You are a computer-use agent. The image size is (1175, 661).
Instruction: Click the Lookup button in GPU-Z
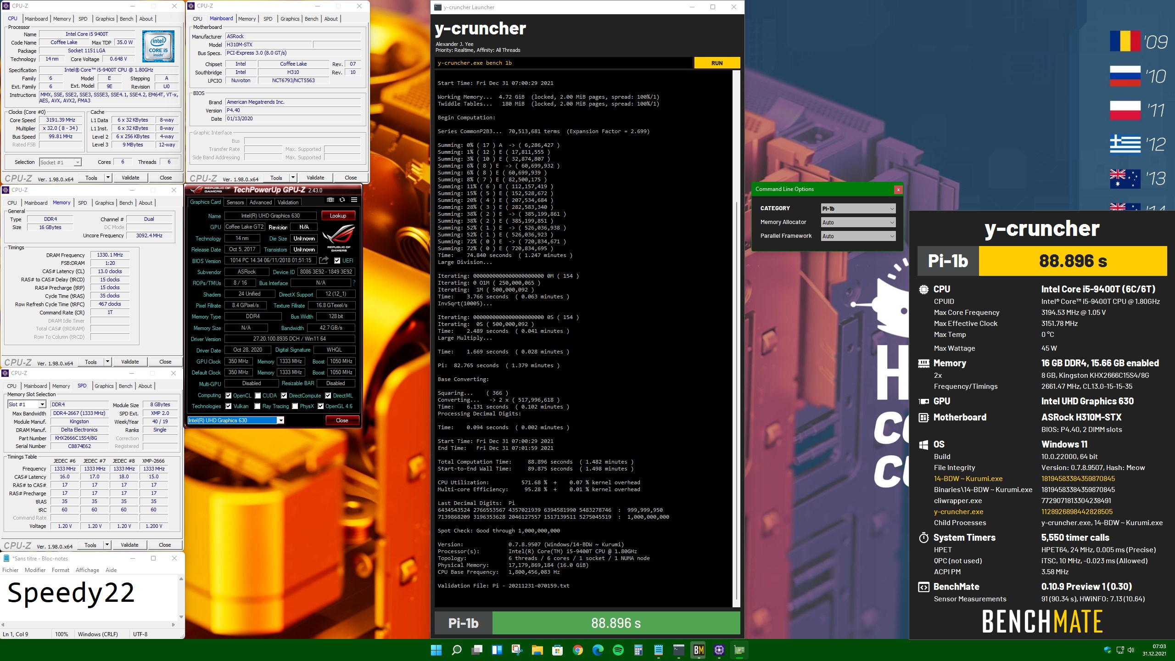coord(338,216)
